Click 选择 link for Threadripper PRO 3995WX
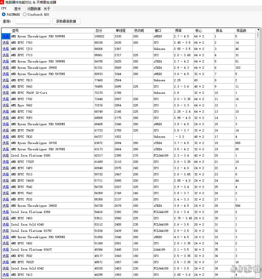The height and width of the screenshot is (279, 262). point(6,61)
